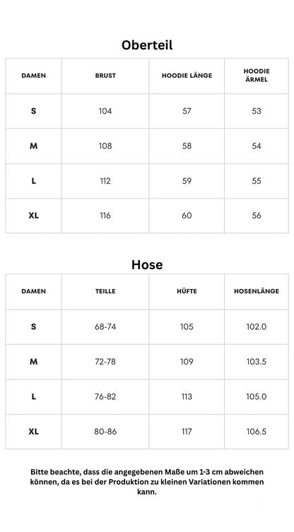Select size XL in Hose table
294x532 pixels.
point(34,432)
